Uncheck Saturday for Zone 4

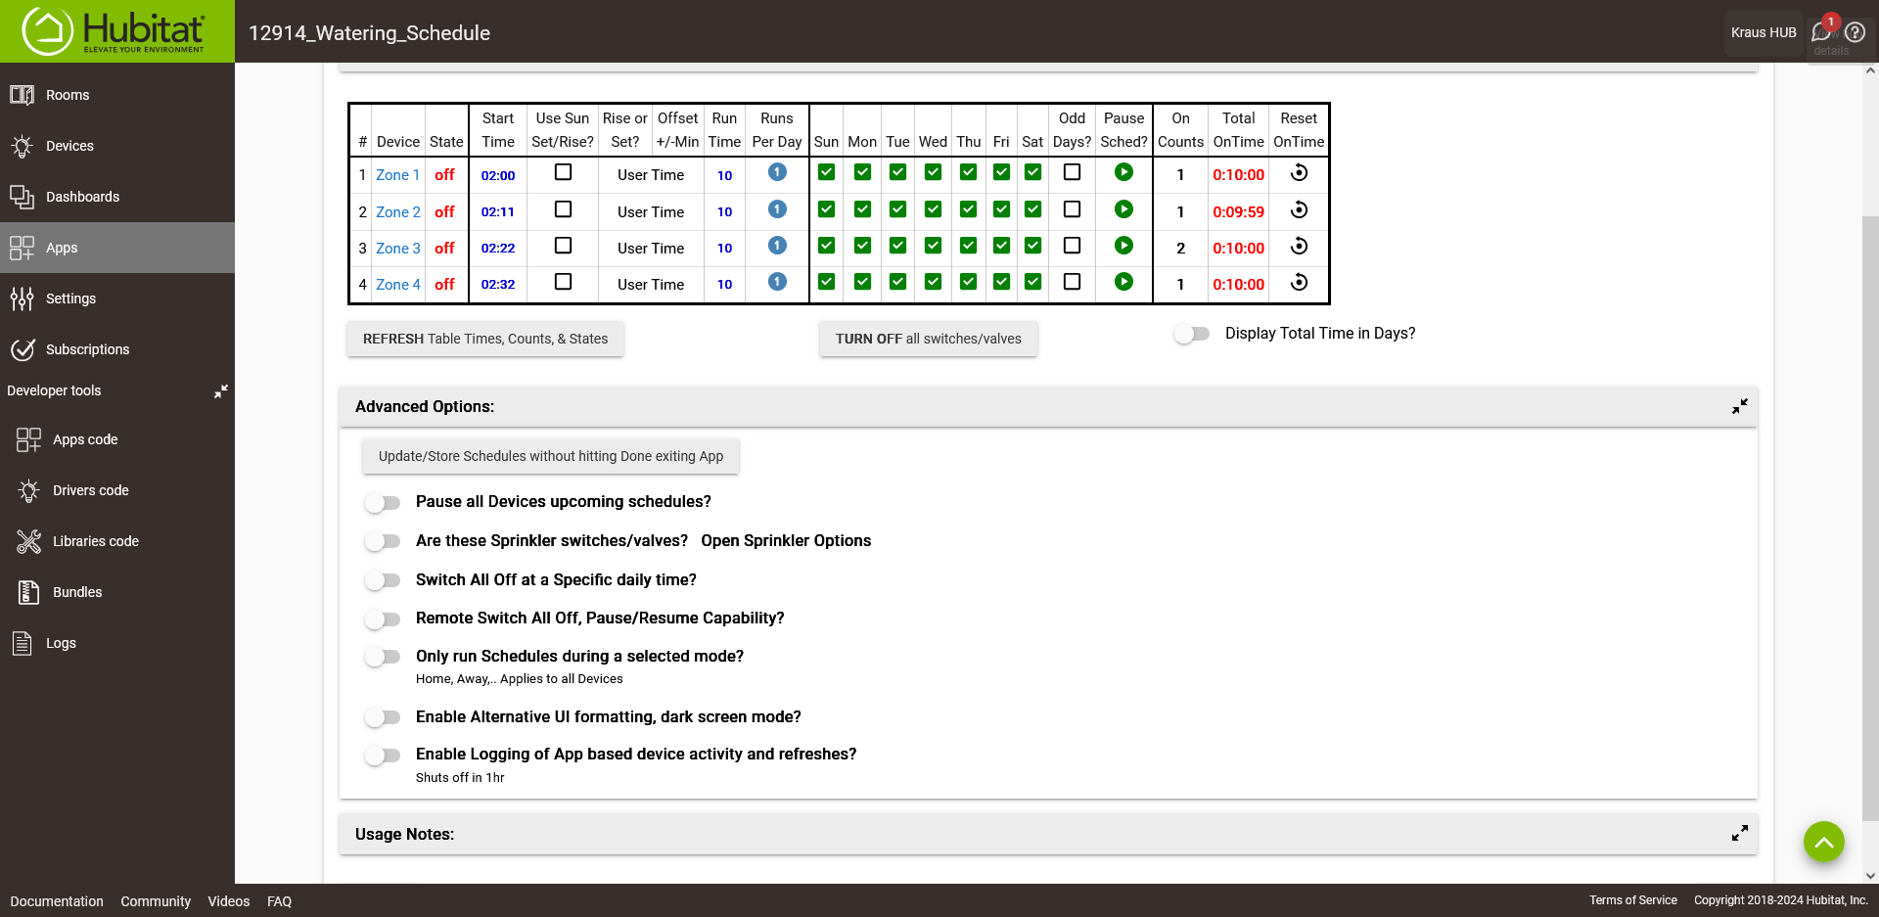[1032, 282]
